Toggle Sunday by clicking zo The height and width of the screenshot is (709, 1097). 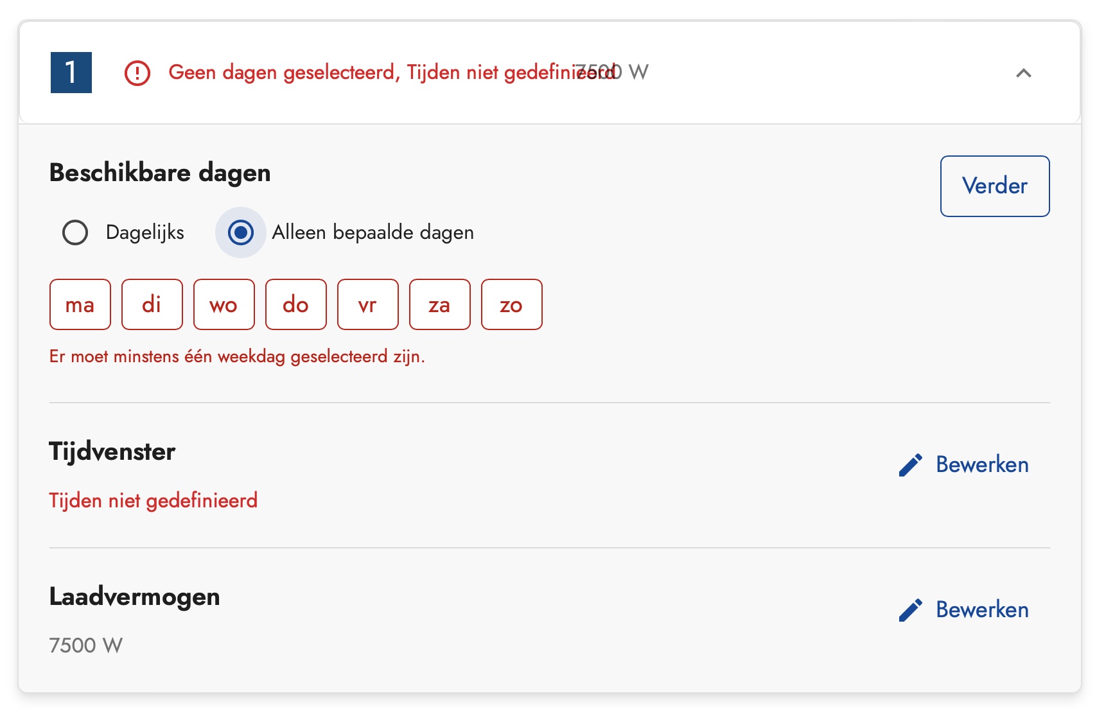coord(511,304)
